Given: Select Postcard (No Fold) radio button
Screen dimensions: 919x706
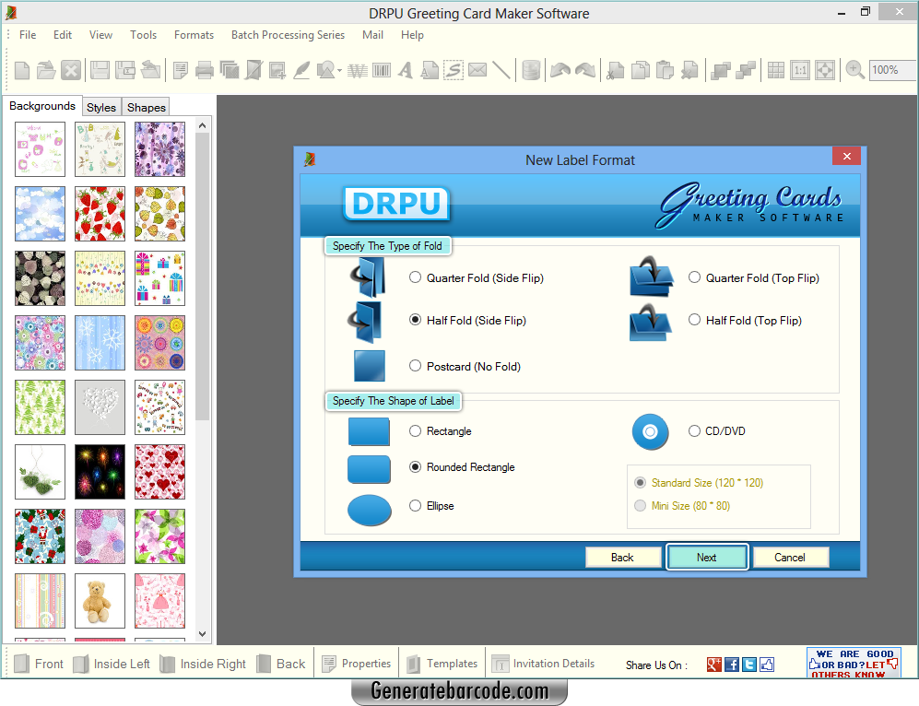Looking at the screenshot, I should coord(415,366).
